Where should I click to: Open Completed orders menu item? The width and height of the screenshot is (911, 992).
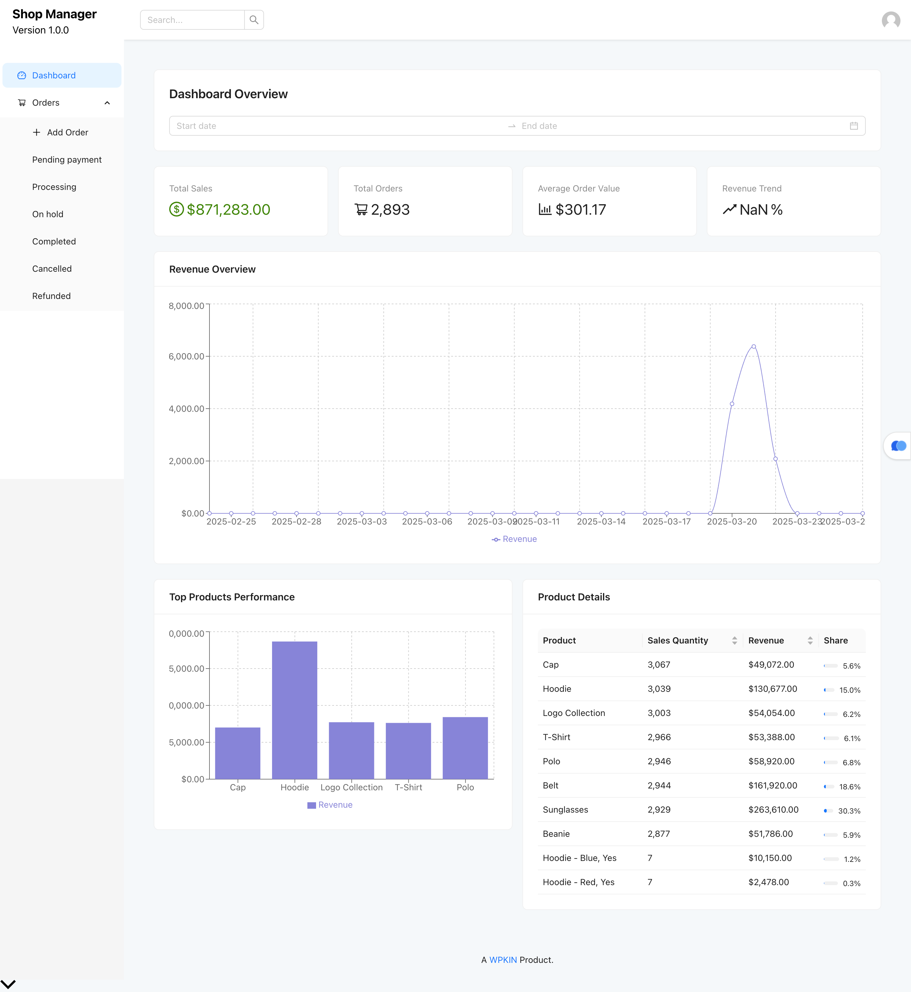click(54, 241)
